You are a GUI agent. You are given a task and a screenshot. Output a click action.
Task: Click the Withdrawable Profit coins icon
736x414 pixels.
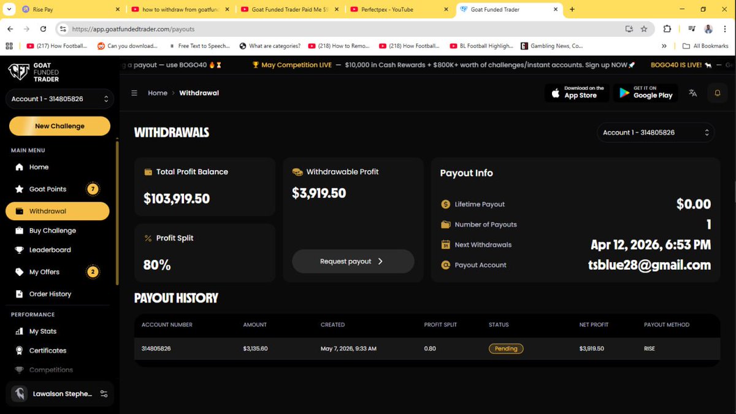(x=297, y=172)
